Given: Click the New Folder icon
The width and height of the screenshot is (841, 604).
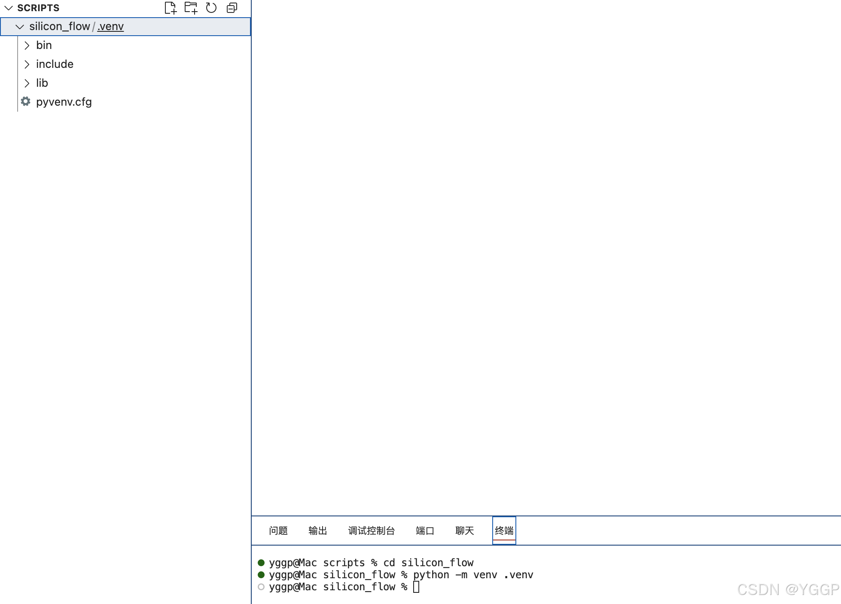Looking at the screenshot, I should click(x=191, y=8).
